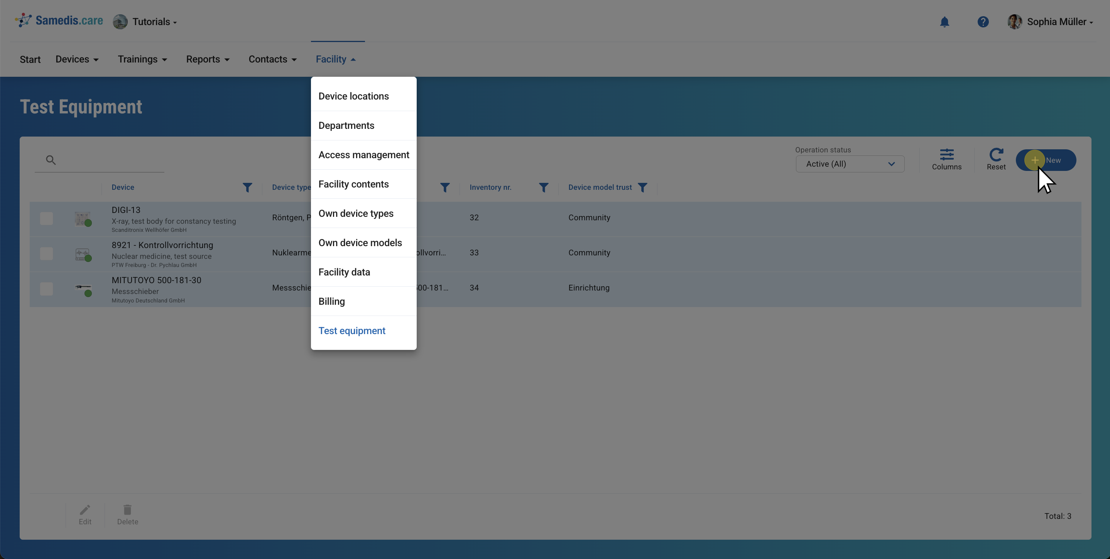Open the Sophia Müller user menu
This screenshot has width=1110, height=559.
(x=1050, y=22)
